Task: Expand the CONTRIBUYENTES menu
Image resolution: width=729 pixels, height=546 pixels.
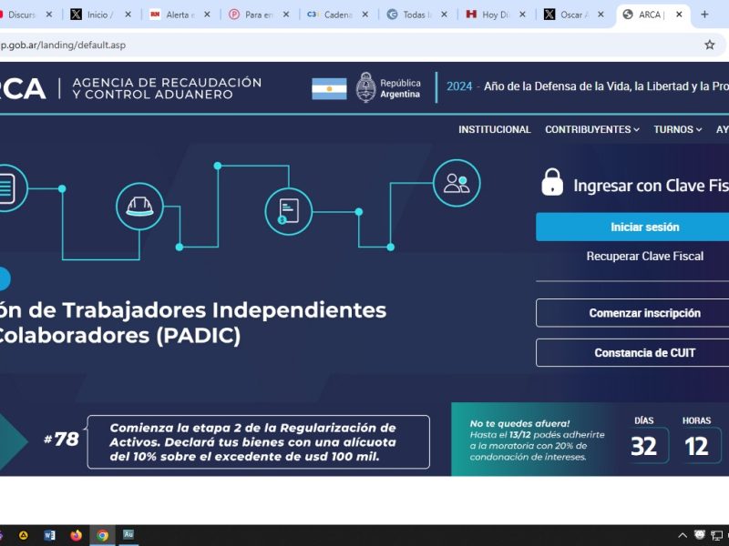Action: 591,129
